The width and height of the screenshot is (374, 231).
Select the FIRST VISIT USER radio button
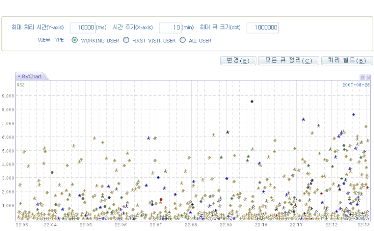(126, 40)
